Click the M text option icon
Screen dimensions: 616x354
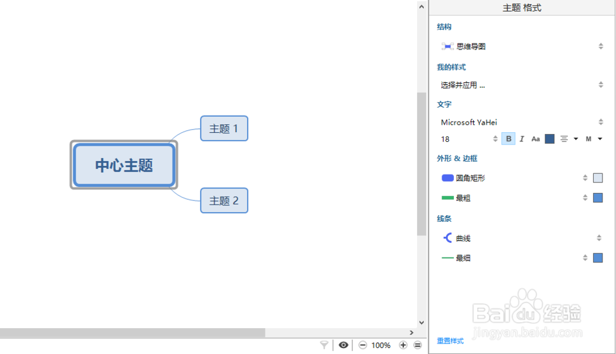coord(588,139)
